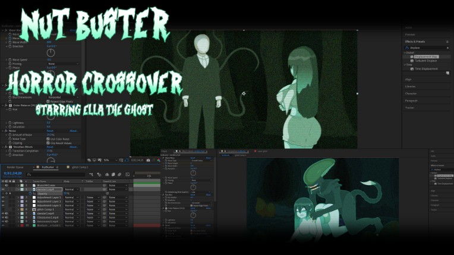Screen dimensions: 454x255
Task: Hide layer 10 solid eye toggle
Action: coord(3,225)
